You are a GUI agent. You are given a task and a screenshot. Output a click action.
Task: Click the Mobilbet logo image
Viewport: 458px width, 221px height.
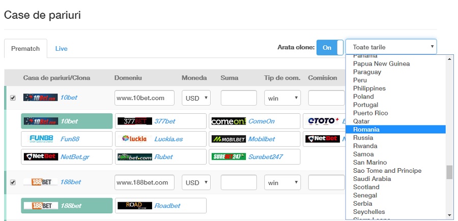point(228,139)
